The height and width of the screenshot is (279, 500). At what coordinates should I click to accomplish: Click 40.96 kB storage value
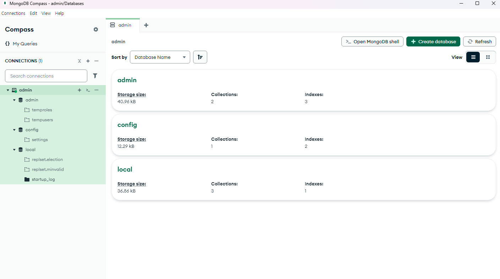click(x=126, y=101)
